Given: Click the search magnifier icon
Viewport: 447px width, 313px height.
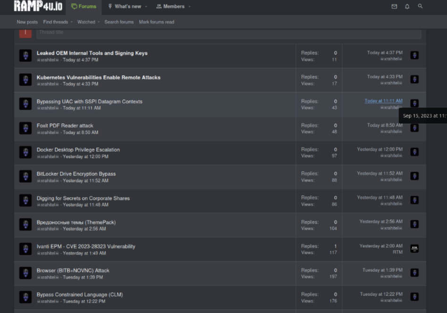Looking at the screenshot, I should [420, 7].
